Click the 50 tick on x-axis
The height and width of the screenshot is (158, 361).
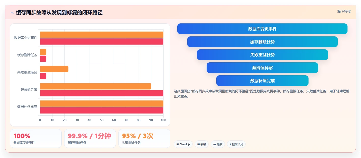click(102, 120)
